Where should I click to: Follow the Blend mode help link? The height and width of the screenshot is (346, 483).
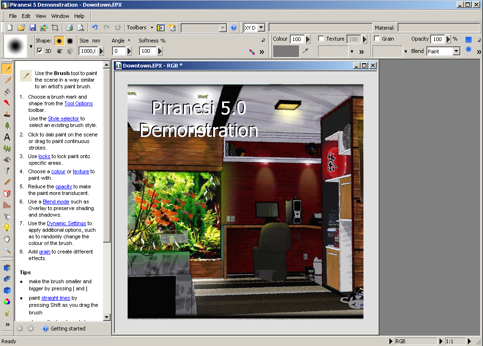pyautogui.click(x=56, y=202)
